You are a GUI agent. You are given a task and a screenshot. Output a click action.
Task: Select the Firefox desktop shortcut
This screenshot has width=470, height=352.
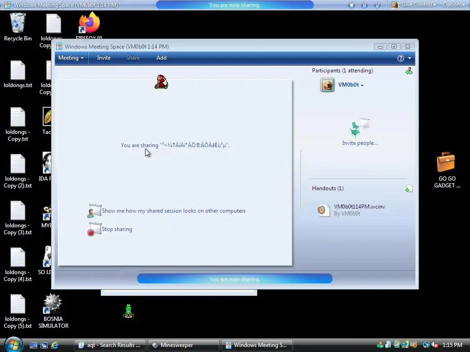click(x=89, y=26)
